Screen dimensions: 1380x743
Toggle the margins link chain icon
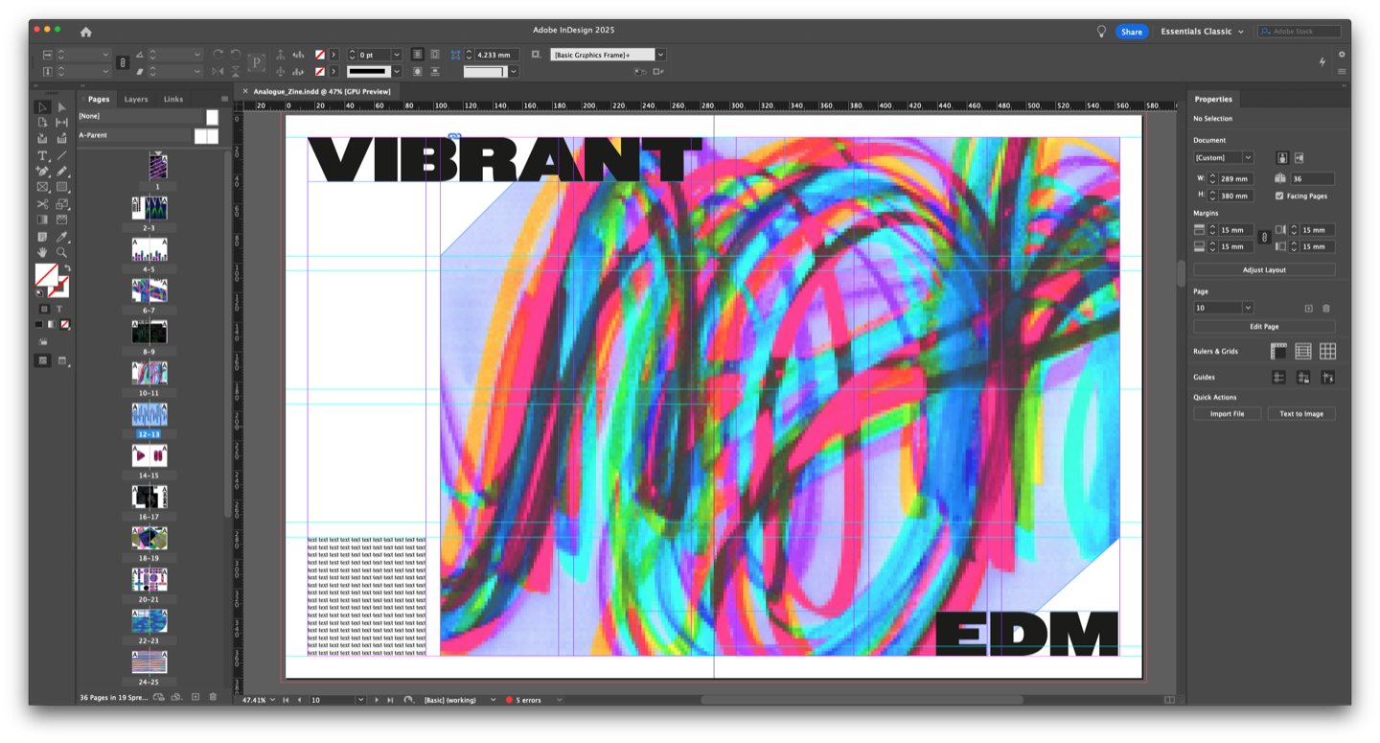(x=1263, y=238)
